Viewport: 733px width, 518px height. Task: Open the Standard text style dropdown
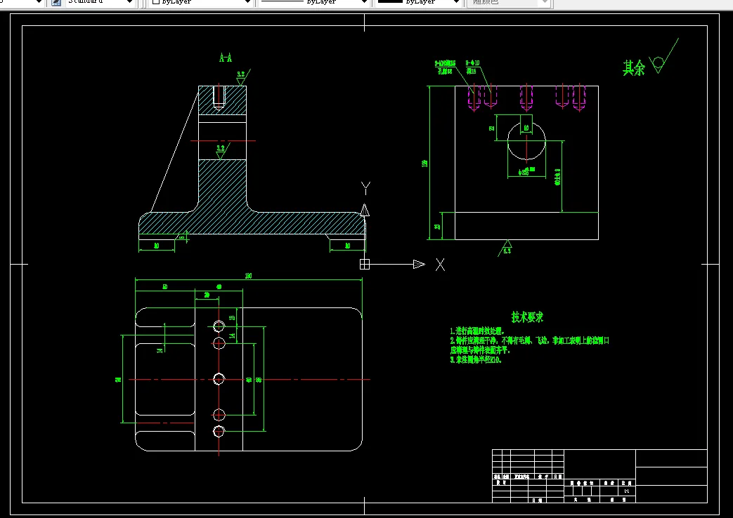[99, 2]
